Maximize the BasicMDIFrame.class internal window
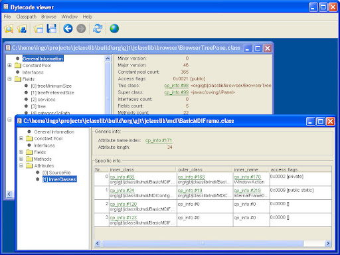The height and width of the screenshot is (255, 340). [x=321, y=122]
